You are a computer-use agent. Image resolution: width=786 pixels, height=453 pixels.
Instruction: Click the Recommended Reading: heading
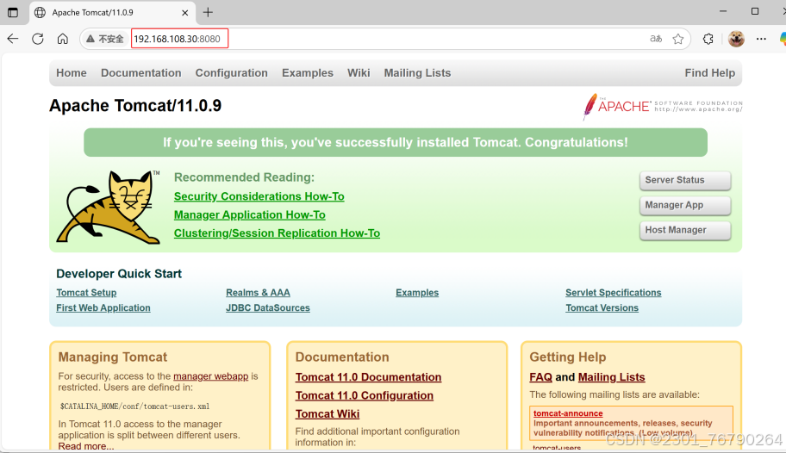pos(244,177)
